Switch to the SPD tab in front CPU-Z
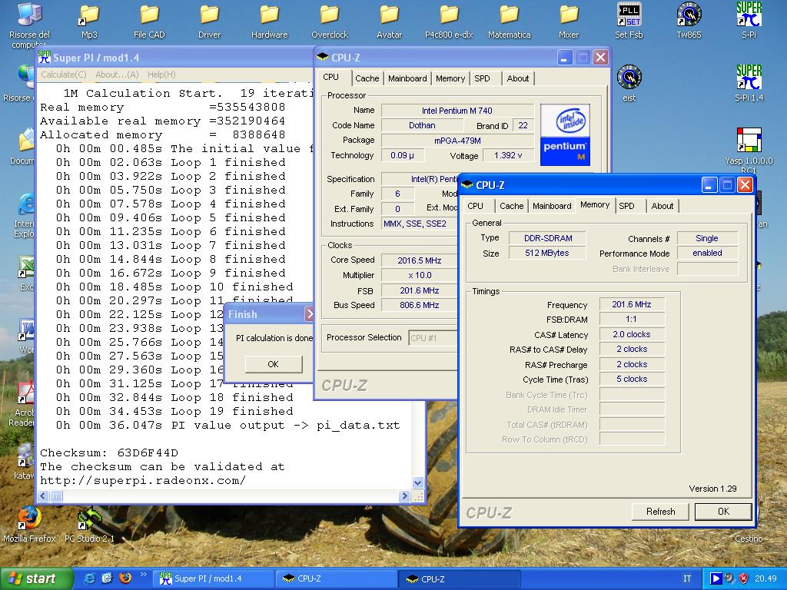The width and height of the screenshot is (787, 590). point(627,206)
